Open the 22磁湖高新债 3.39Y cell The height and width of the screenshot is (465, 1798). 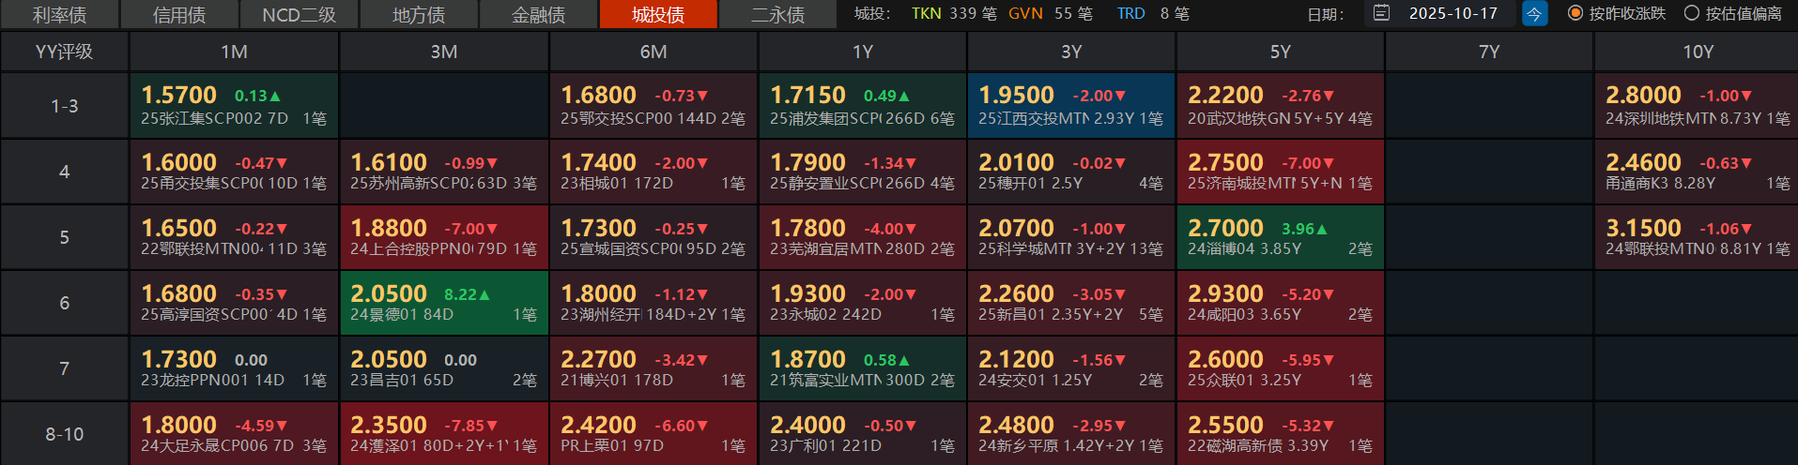pyautogui.click(x=1281, y=434)
